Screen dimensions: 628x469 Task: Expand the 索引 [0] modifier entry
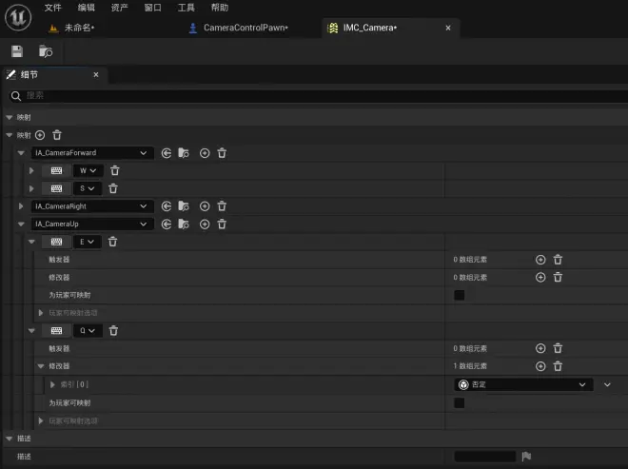coord(52,384)
